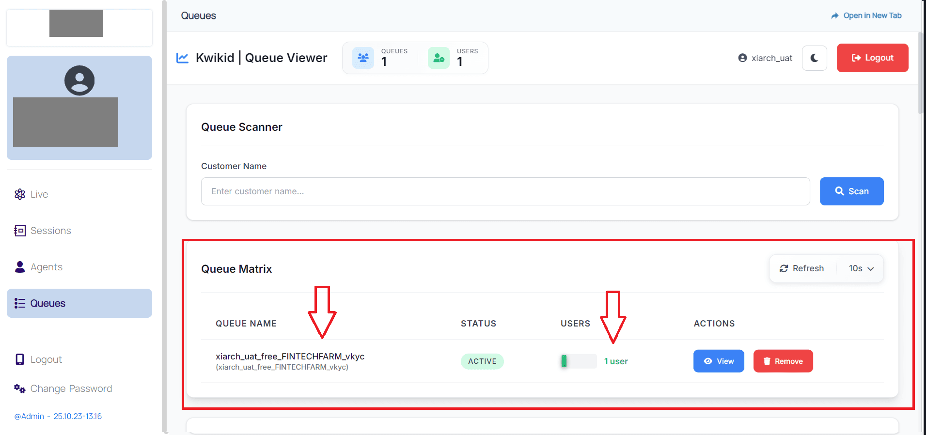Open the Agents menu item
The width and height of the screenshot is (926, 435).
[46, 267]
